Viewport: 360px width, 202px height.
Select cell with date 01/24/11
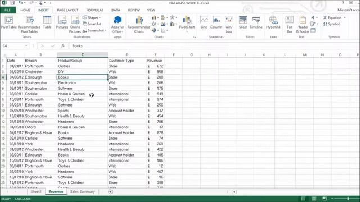click(15, 66)
